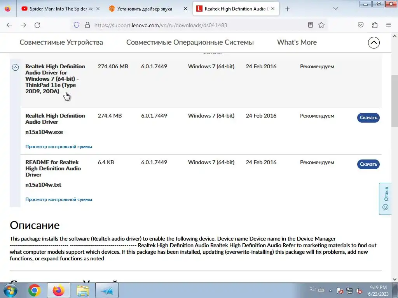
Task: Open the Отзыв feedback side tab
Action: coord(385,199)
